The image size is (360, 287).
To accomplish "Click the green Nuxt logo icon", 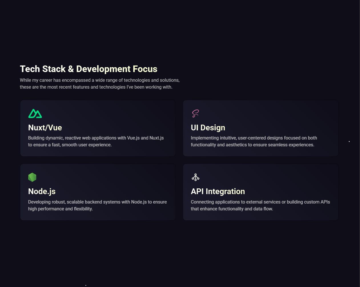I will coord(35,113).
